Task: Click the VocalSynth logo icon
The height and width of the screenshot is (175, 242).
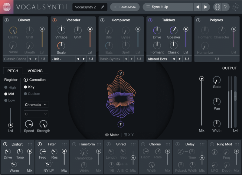Action: tap(7, 7)
